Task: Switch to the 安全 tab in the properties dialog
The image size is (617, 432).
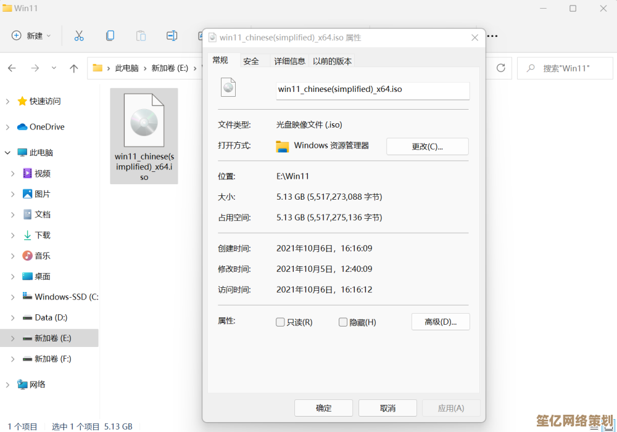Action: 251,61
